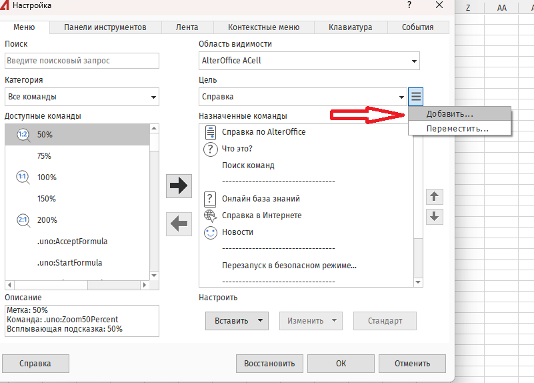Switch to the Клавиатура tab
The width and height of the screenshot is (534, 383).
pos(350,27)
